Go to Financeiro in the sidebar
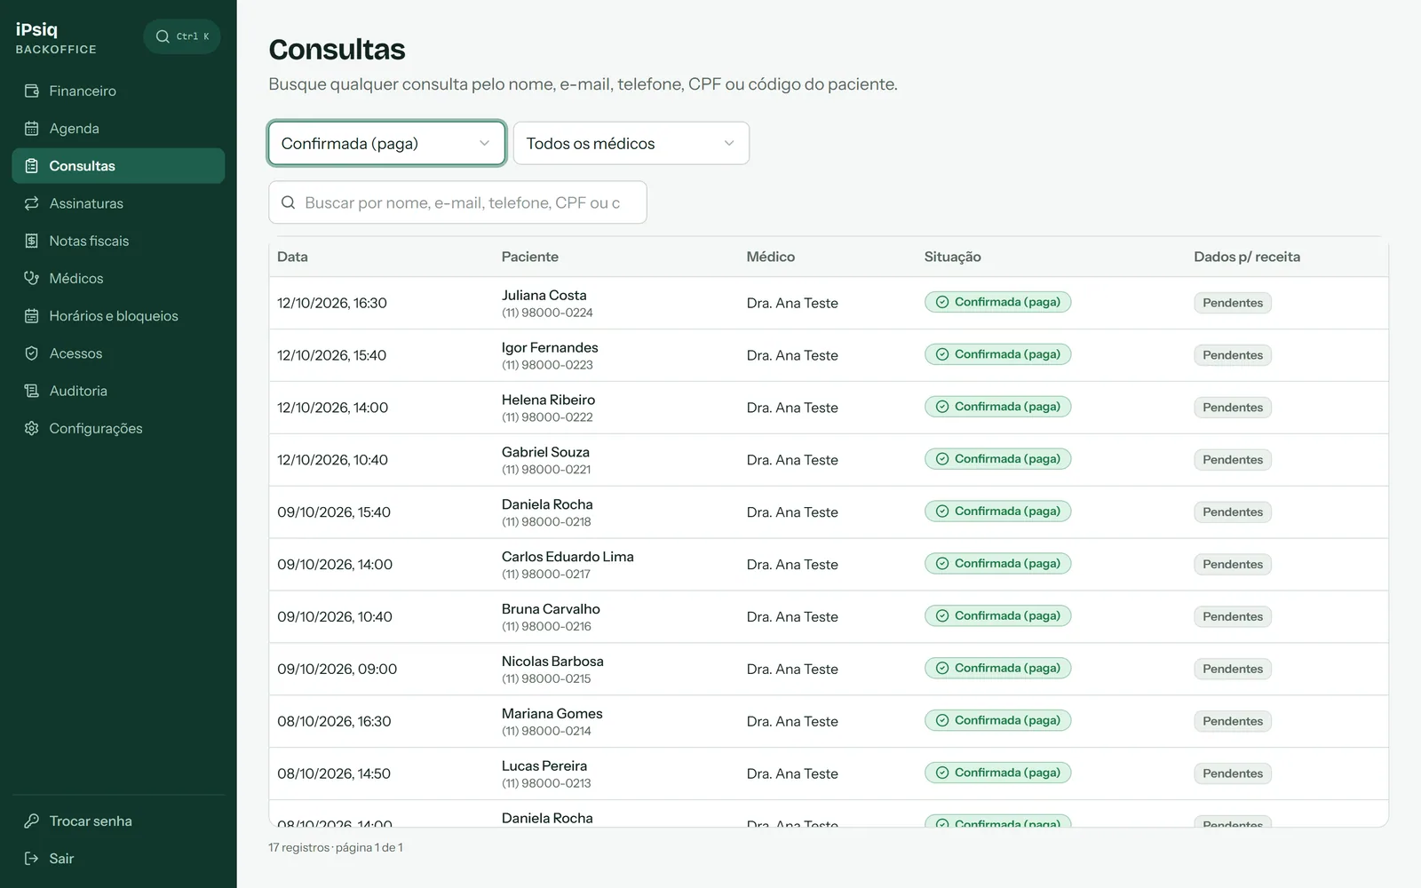This screenshot has width=1421, height=888. coord(118,91)
